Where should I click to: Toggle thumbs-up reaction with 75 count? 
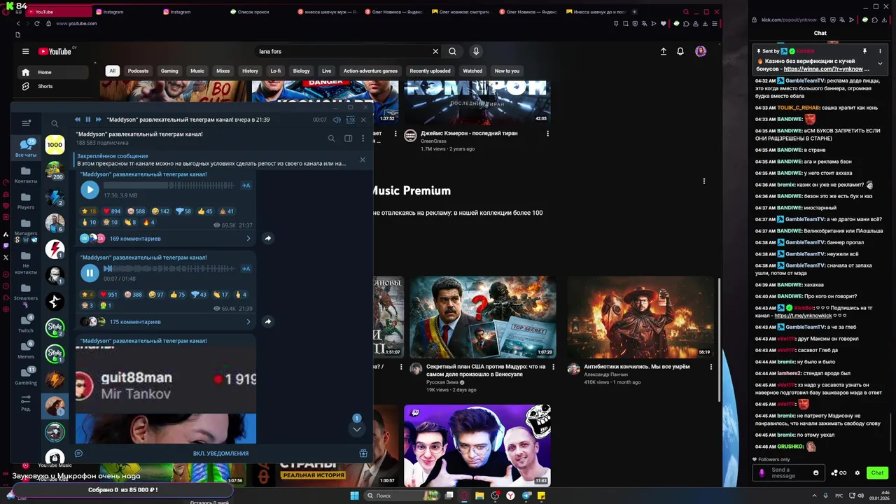[x=176, y=295]
